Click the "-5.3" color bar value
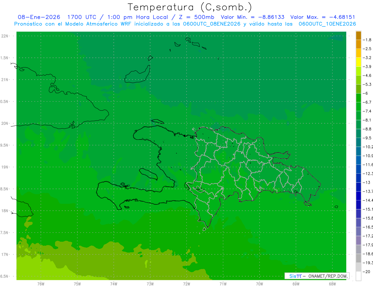Image resolution: width=373 pixels, height=288 pixels. click(x=367, y=84)
